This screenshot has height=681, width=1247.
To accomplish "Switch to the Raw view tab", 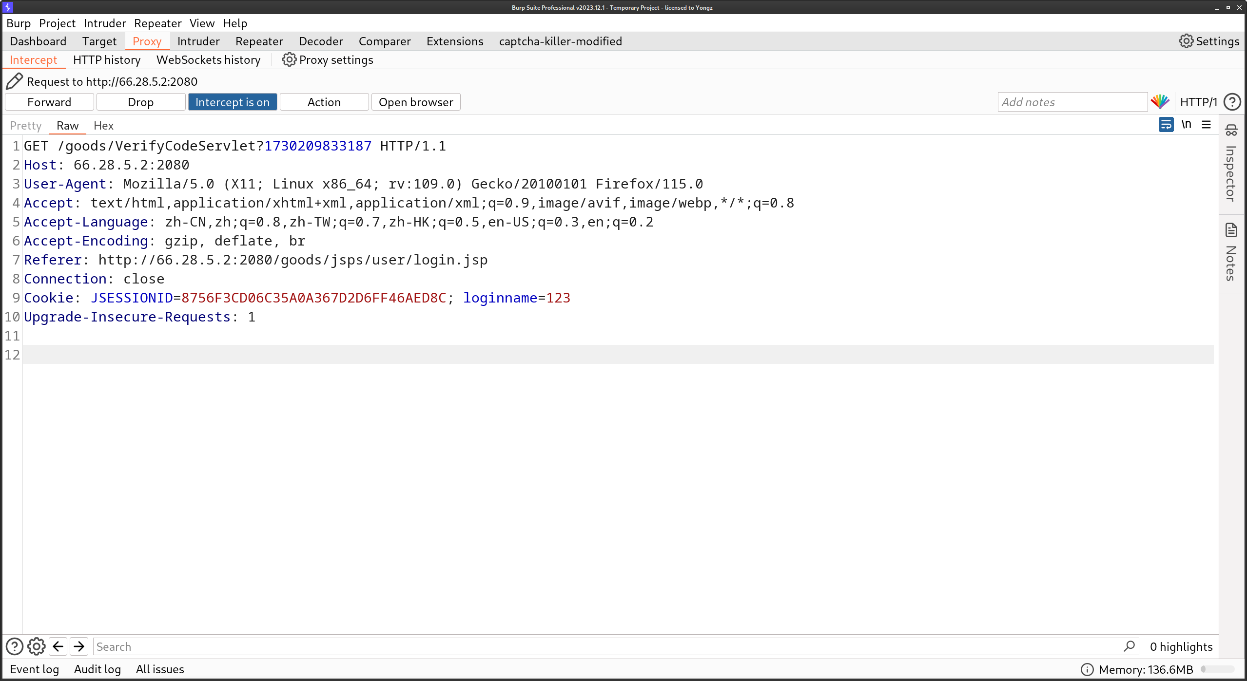I will [67, 126].
